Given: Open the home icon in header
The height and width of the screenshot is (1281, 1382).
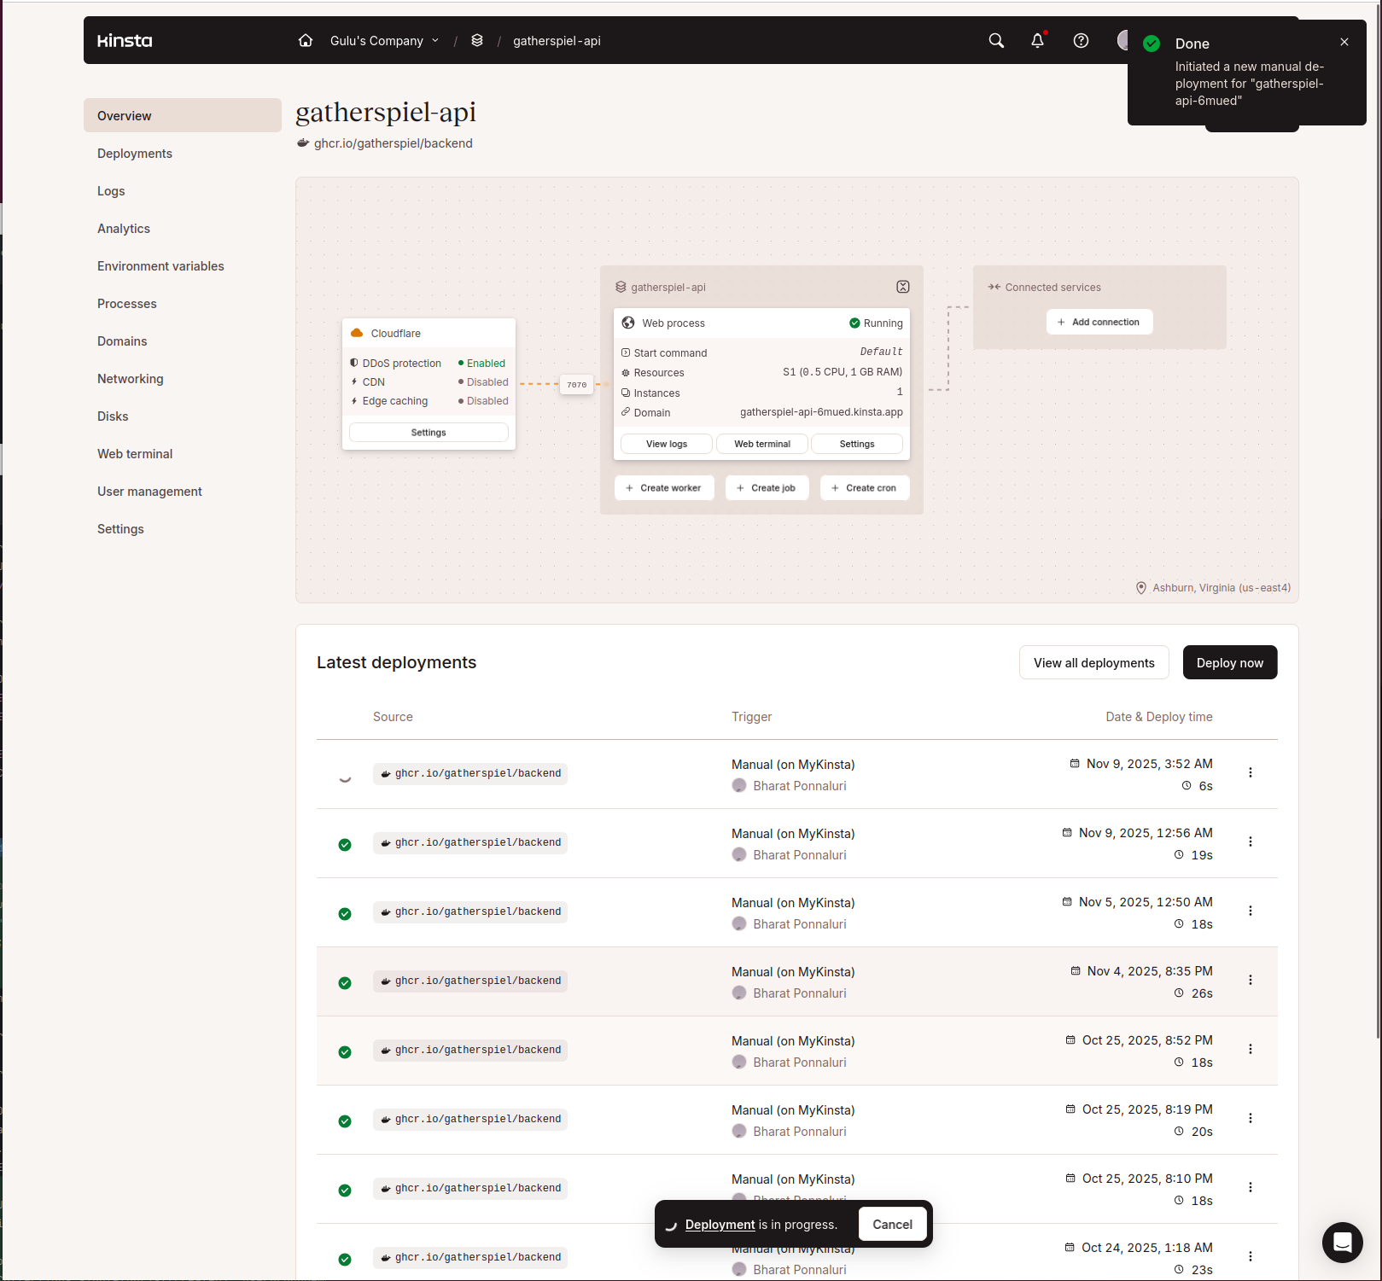Looking at the screenshot, I should (x=306, y=41).
